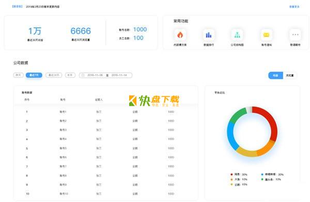Click the 查看更多 link at top right

pyautogui.click(x=294, y=7)
